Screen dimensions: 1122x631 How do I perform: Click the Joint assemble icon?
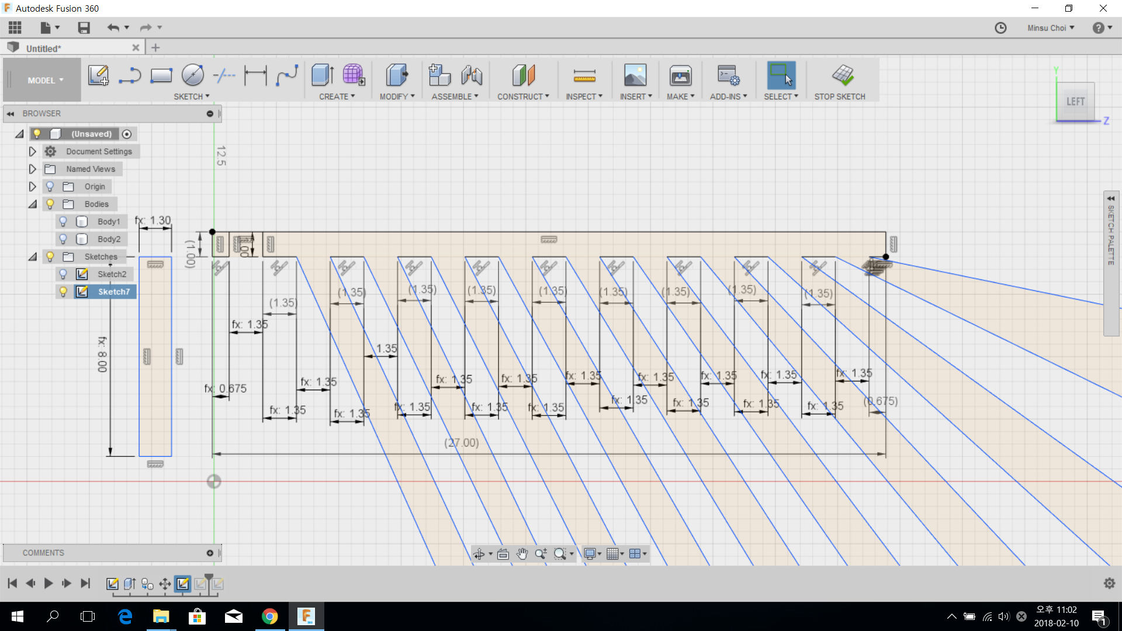[x=472, y=75]
